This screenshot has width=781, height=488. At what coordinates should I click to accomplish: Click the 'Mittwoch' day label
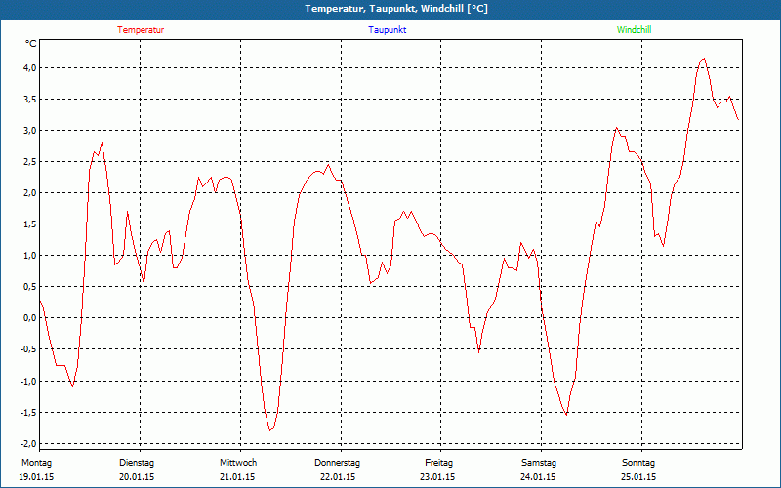[x=238, y=463]
